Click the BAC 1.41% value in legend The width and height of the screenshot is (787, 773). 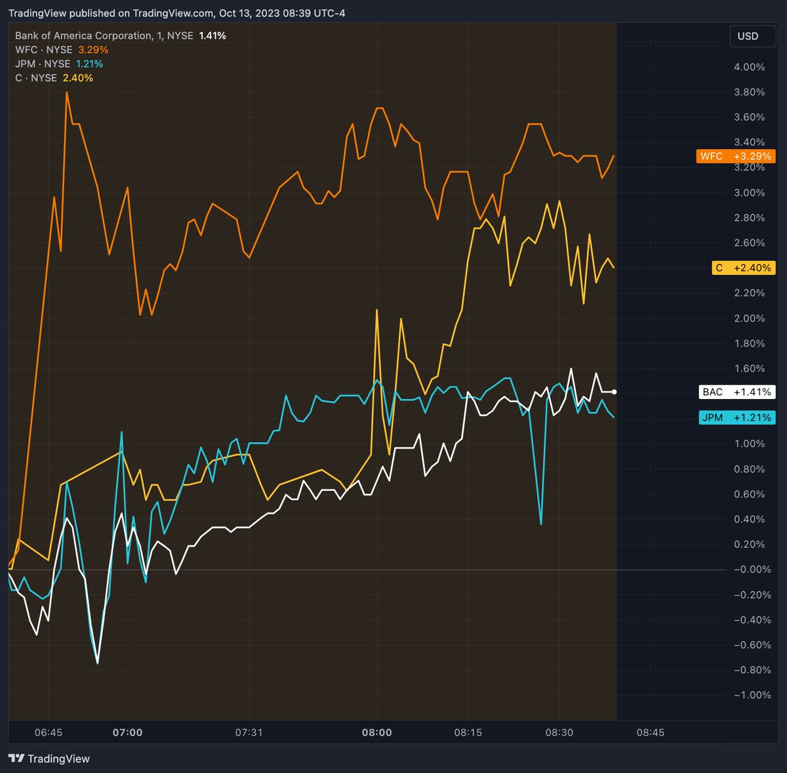coord(212,35)
